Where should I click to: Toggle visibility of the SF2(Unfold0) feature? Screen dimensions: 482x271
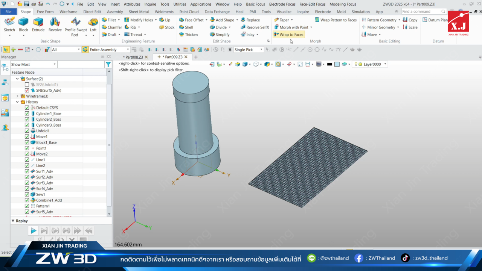tap(27, 84)
